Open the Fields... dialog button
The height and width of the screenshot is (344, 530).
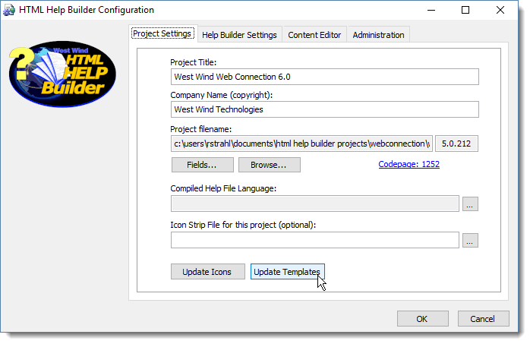tap(202, 165)
